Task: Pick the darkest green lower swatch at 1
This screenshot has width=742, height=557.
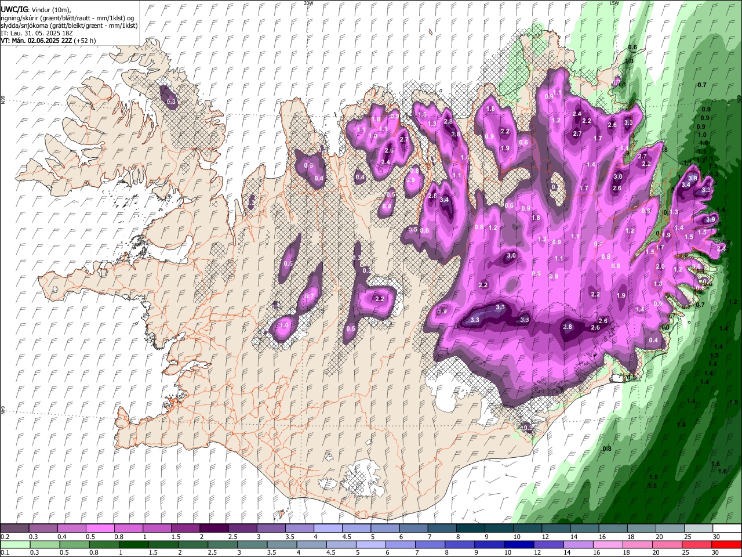Action: tap(134, 545)
